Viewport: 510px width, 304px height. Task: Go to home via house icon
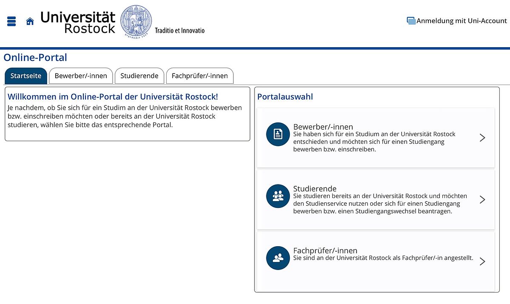30,21
